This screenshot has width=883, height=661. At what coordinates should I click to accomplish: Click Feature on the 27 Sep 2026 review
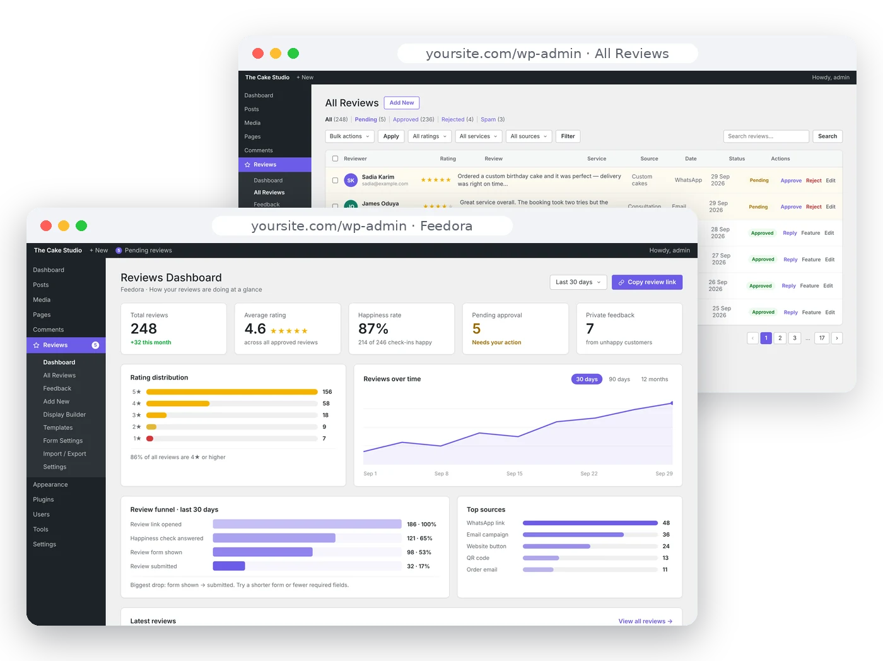(x=811, y=259)
